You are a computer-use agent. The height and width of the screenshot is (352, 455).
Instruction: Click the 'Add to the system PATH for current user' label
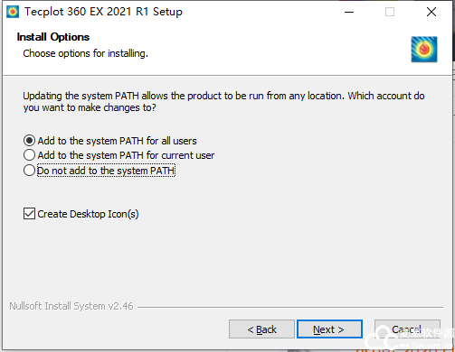[x=126, y=155]
